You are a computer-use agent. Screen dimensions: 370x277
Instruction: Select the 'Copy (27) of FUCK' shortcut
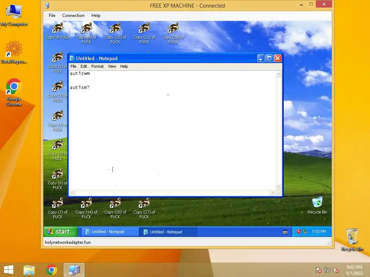pos(144,208)
